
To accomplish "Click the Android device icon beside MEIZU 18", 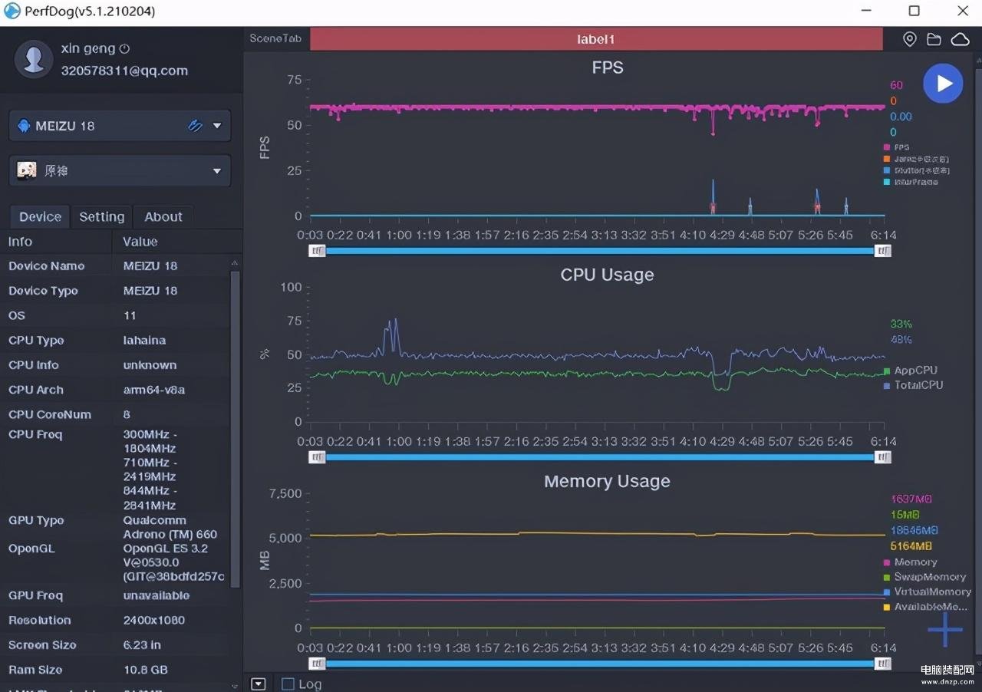I will 24,126.
